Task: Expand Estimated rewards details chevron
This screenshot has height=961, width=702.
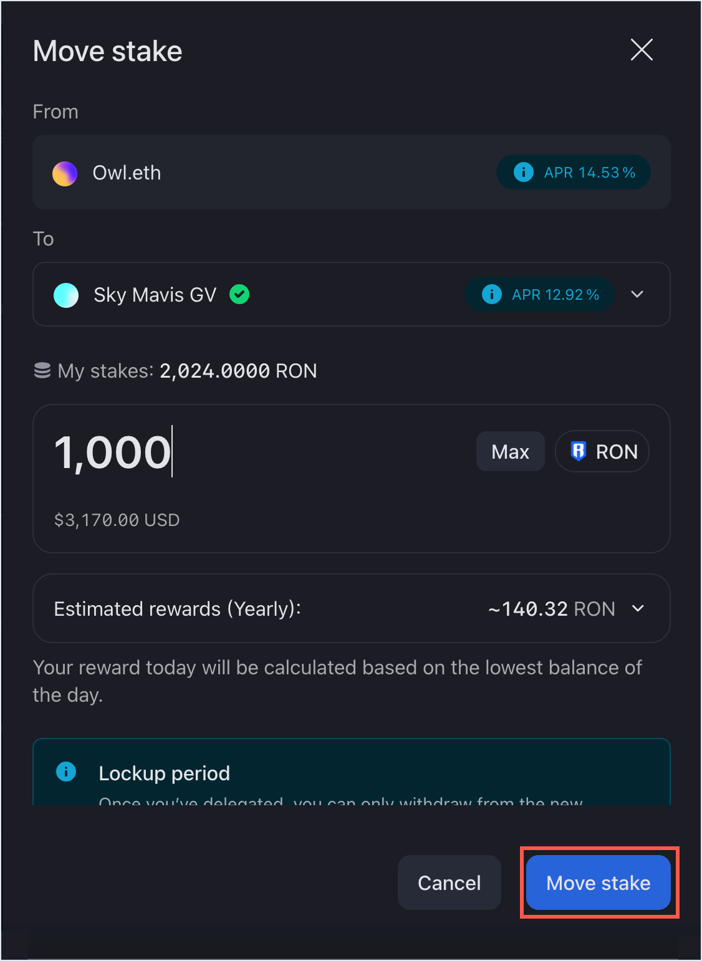Action: pyautogui.click(x=638, y=608)
